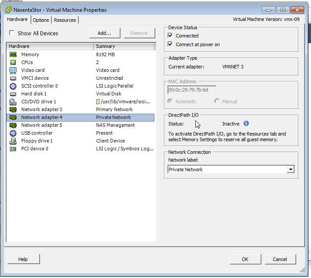This screenshot has height=278, width=311.
Task: Click the Video card monitor icon
Action: pos(13,70)
